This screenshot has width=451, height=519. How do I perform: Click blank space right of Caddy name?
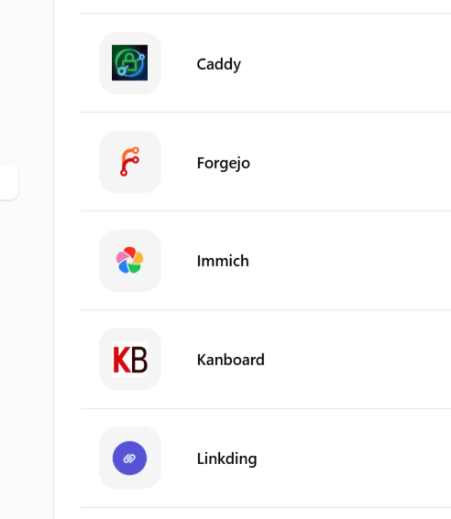[x=345, y=63]
